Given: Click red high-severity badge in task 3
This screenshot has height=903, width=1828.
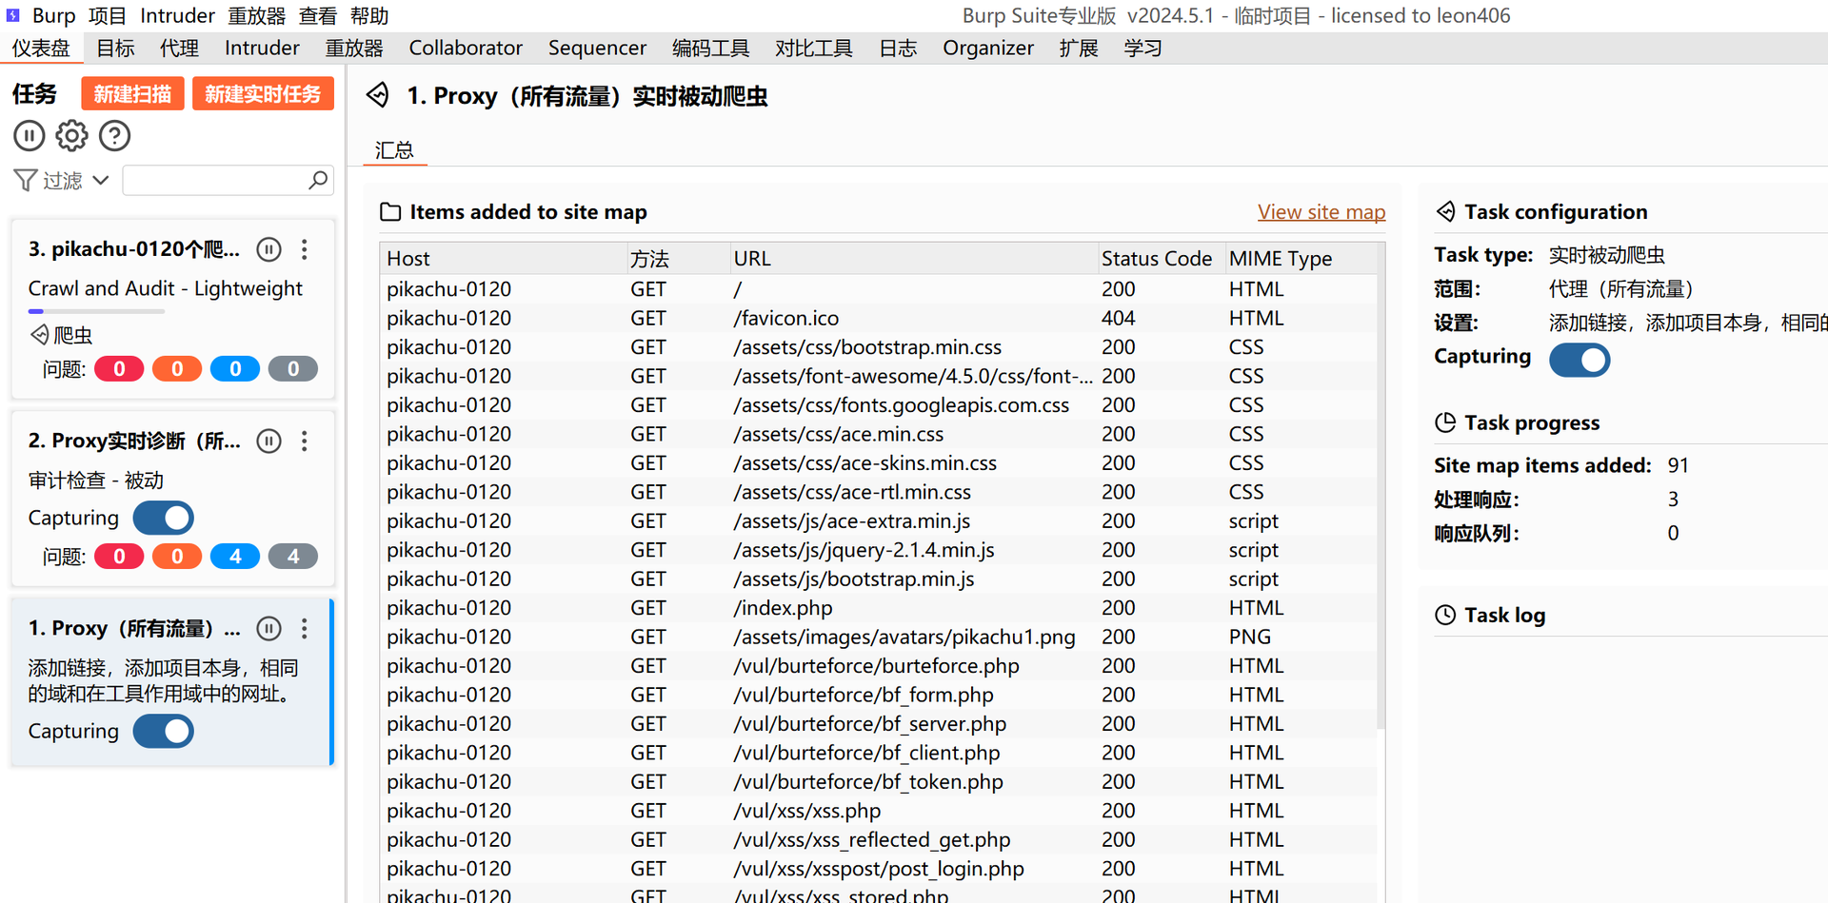Looking at the screenshot, I should [119, 368].
